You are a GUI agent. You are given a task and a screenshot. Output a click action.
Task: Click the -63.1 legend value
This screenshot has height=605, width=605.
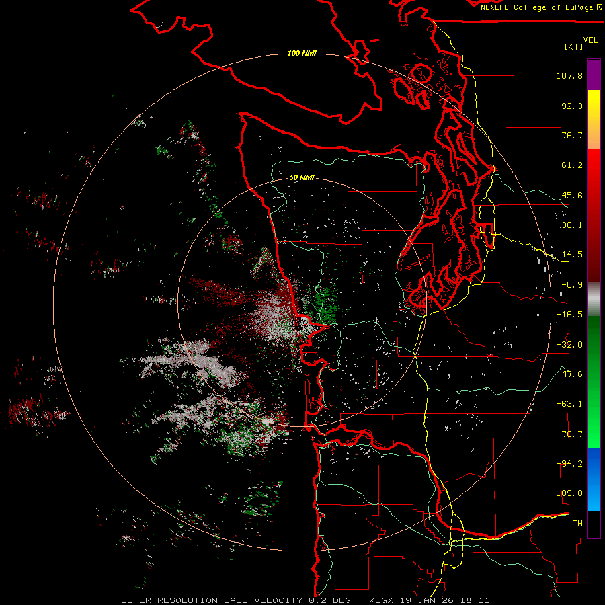(x=569, y=404)
